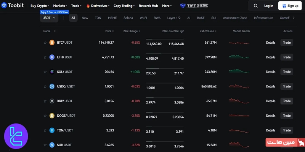This screenshot has width=305, height=152.
Task: Click the Ethereum coin icon
Action: point(52,57)
